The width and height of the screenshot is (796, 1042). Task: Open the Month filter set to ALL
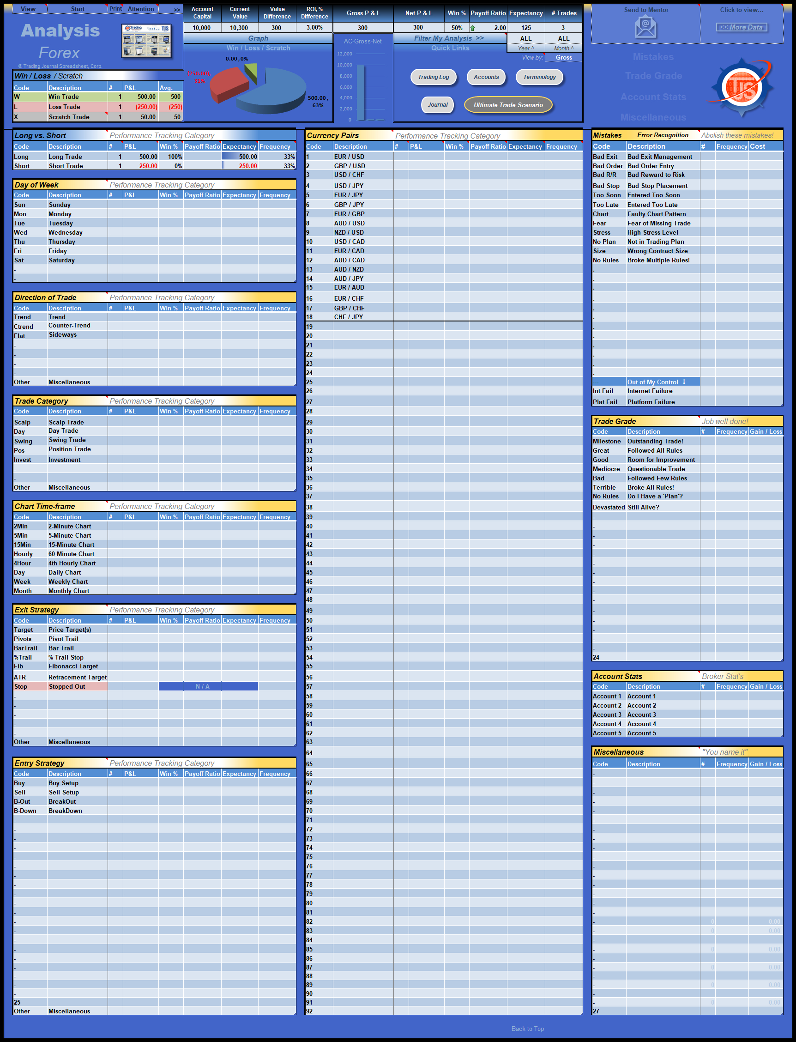point(563,38)
